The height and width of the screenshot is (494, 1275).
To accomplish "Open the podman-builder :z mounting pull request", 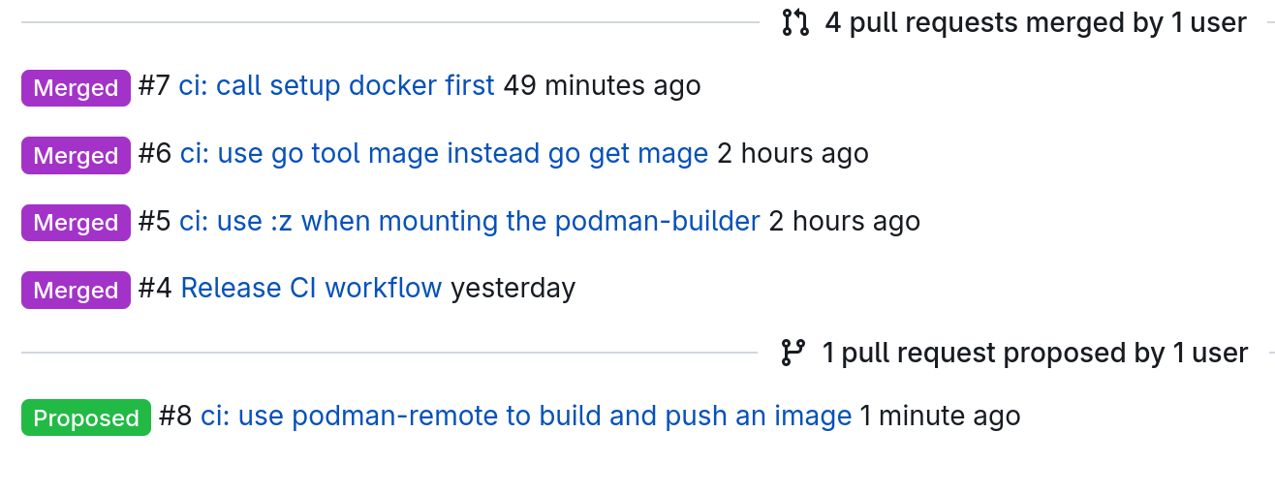I will [469, 222].
